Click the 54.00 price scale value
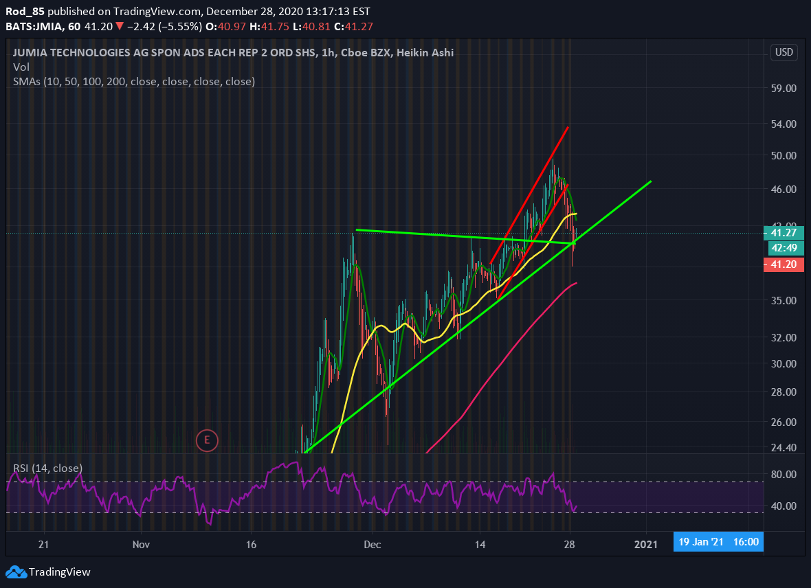The image size is (811, 588). tap(784, 124)
